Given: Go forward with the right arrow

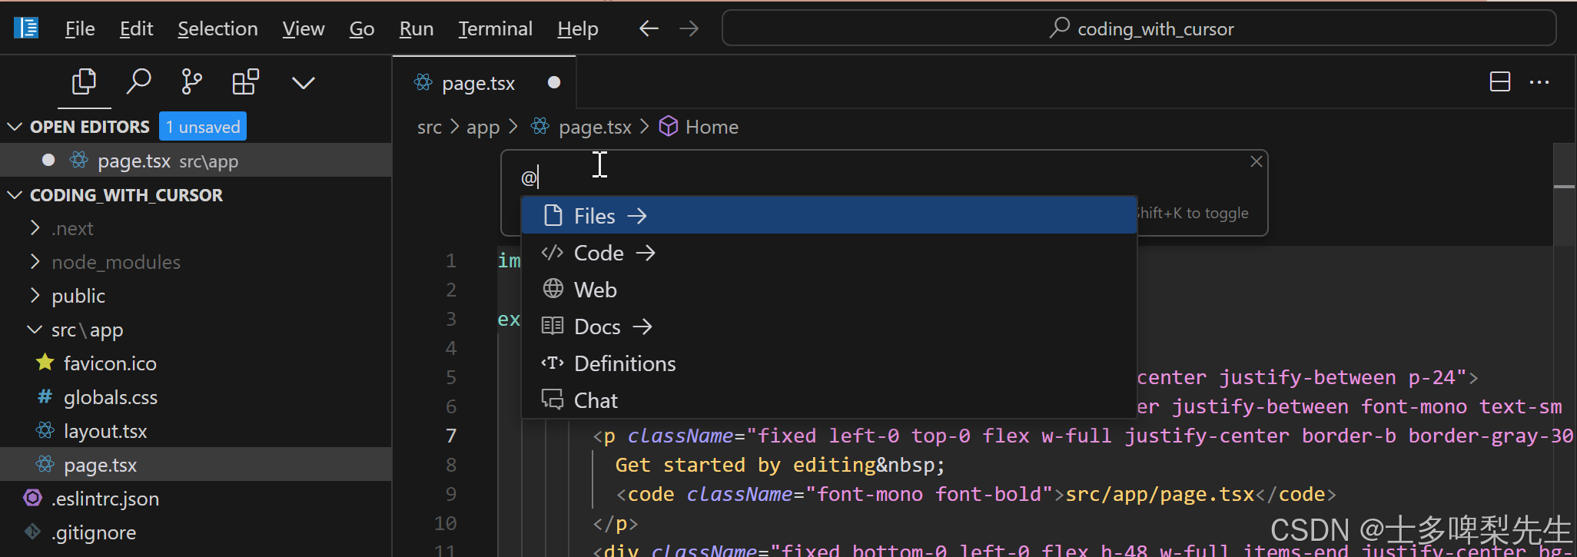Looking at the screenshot, I should click(x=689, y=28).
